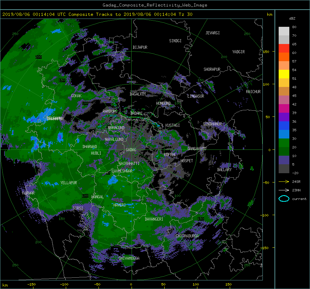Click the Gadag_Composite_Reflectivity_Web_Image title
310x289 pixels.
coord(155,5)
